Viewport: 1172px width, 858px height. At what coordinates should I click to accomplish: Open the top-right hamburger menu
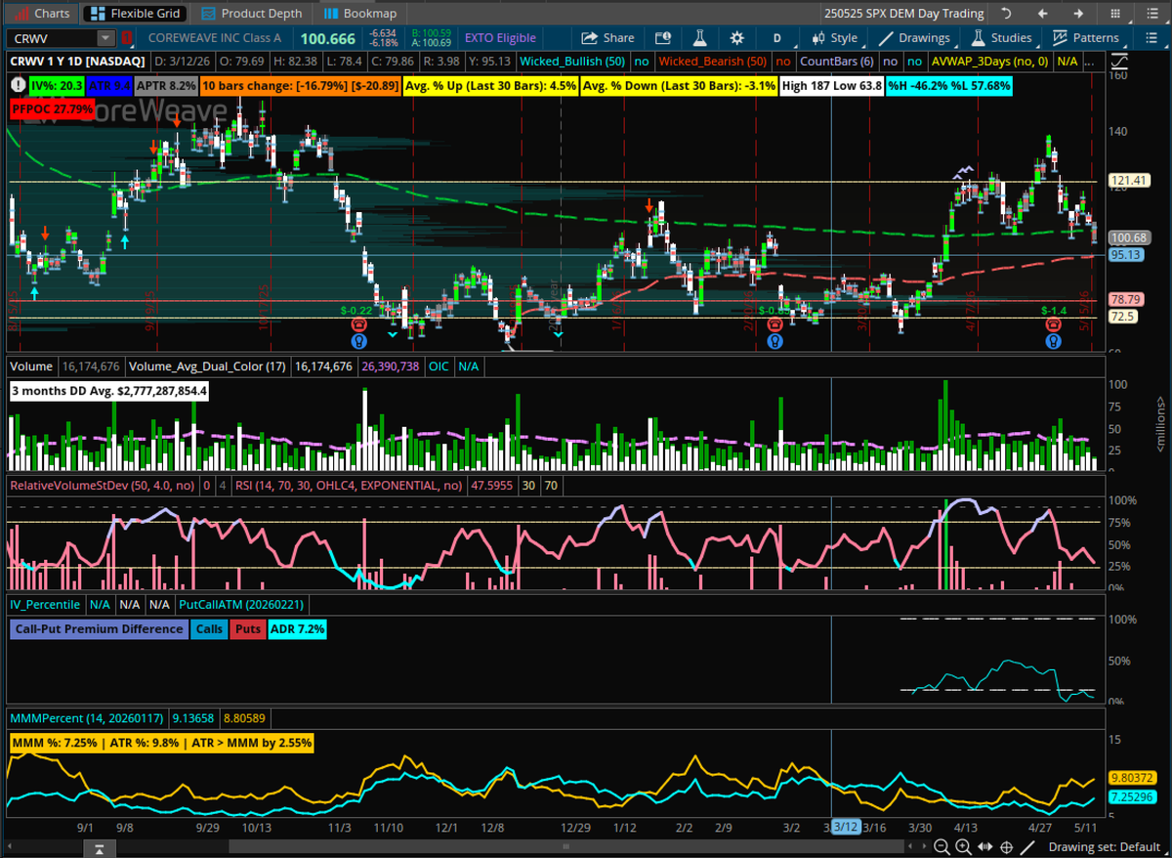coord(1151,14)
